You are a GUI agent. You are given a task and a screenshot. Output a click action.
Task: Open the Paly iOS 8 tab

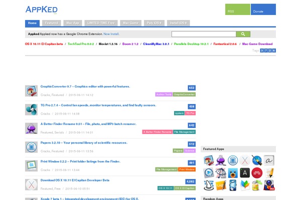[154, 23]
